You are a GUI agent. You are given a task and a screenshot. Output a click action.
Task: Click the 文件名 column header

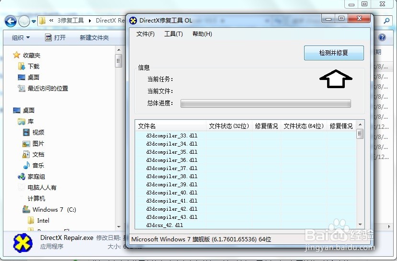click(x=170, y=126)
